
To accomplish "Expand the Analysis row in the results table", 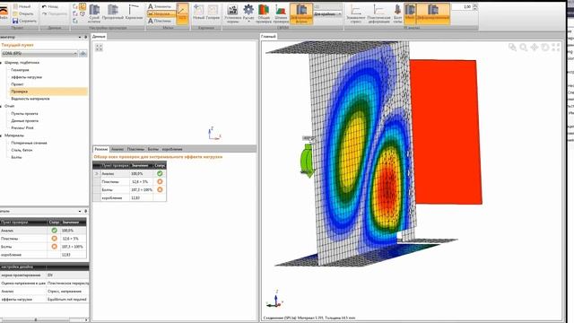I will pos(97,173).
